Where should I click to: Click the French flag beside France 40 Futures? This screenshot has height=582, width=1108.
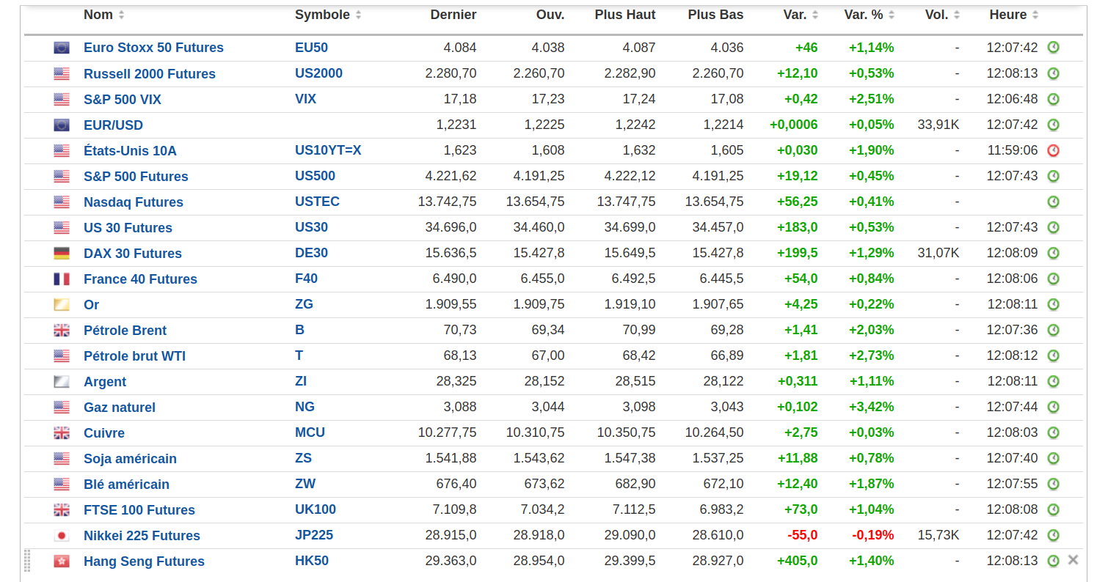(62, 279)
